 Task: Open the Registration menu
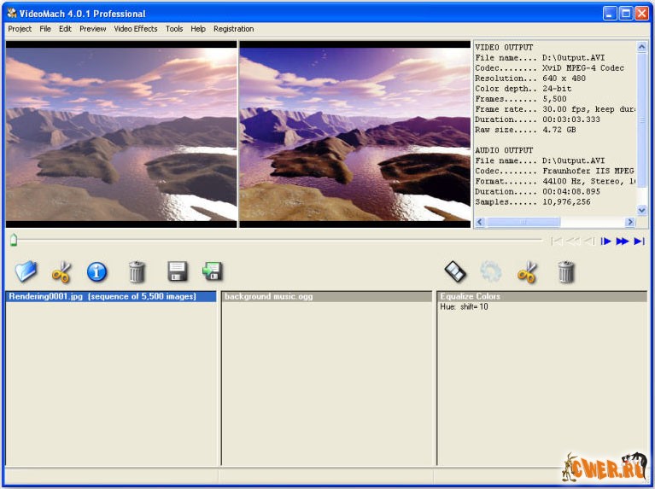pos(233,29)
